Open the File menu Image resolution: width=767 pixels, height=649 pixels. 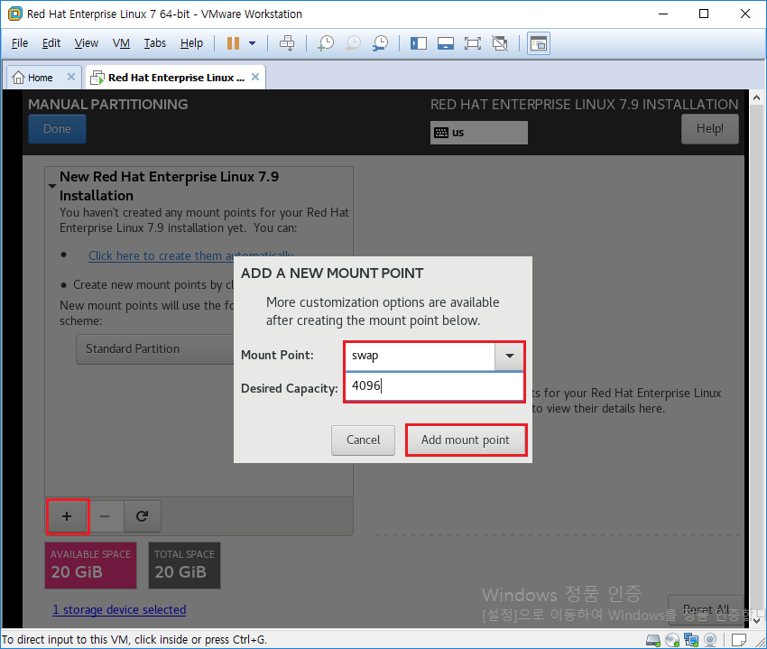[x=20, y=43]
